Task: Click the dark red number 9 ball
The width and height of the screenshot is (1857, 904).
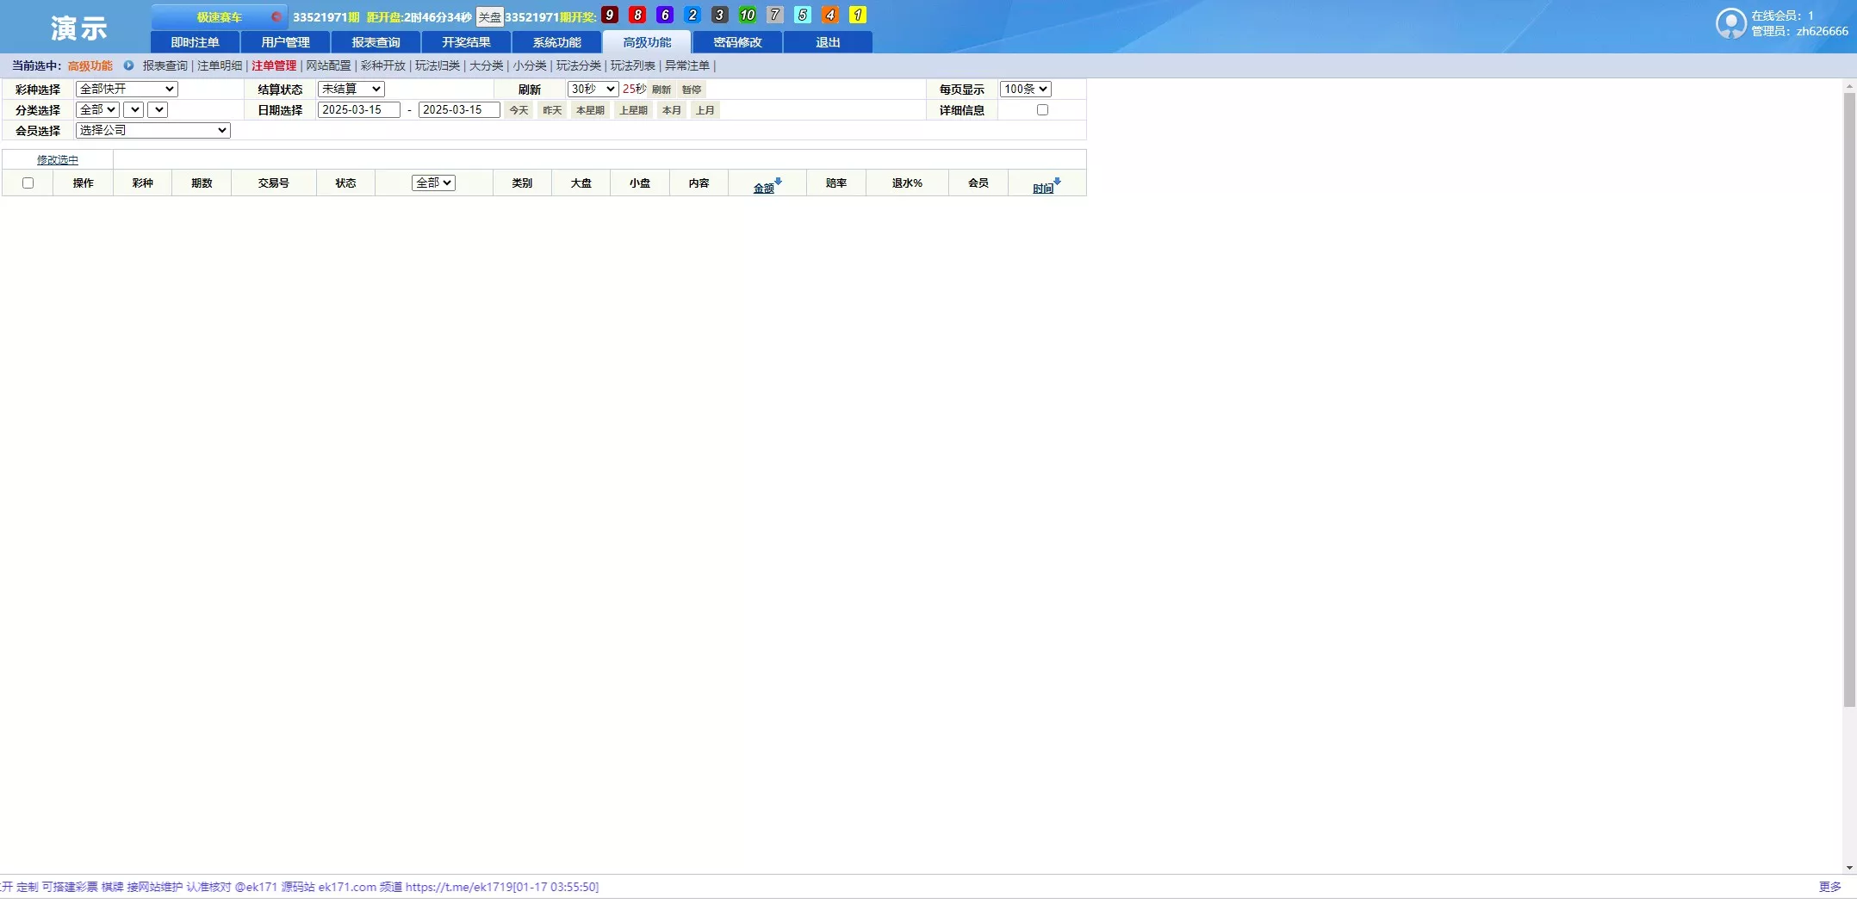Action: click(610, 15)
